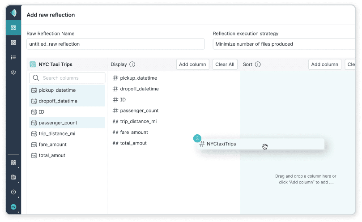Viewport: 362px width, 222px height.
Task: Click passenger_count in Display list
Action: click(139, 111)
